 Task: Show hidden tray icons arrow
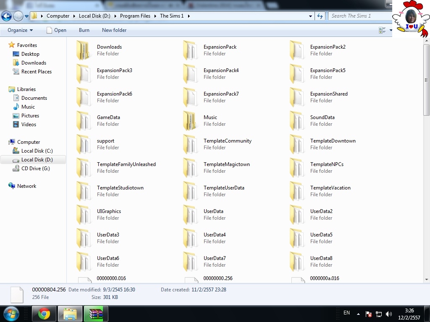[x=358, y=314]
